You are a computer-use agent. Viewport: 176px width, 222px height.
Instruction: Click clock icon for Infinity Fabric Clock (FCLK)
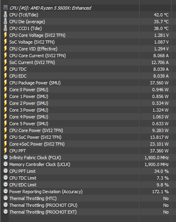coord(6,157)
